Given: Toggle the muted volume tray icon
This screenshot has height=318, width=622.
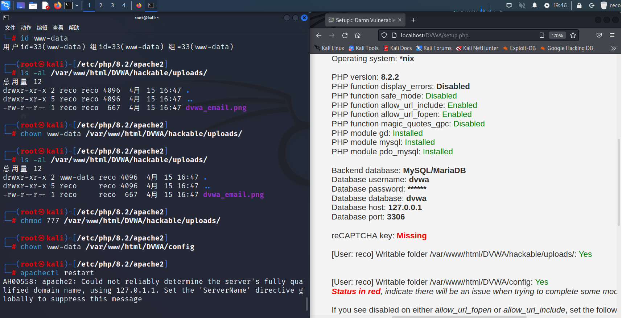Looking at the screenshot, I should (x=522, y=5).
